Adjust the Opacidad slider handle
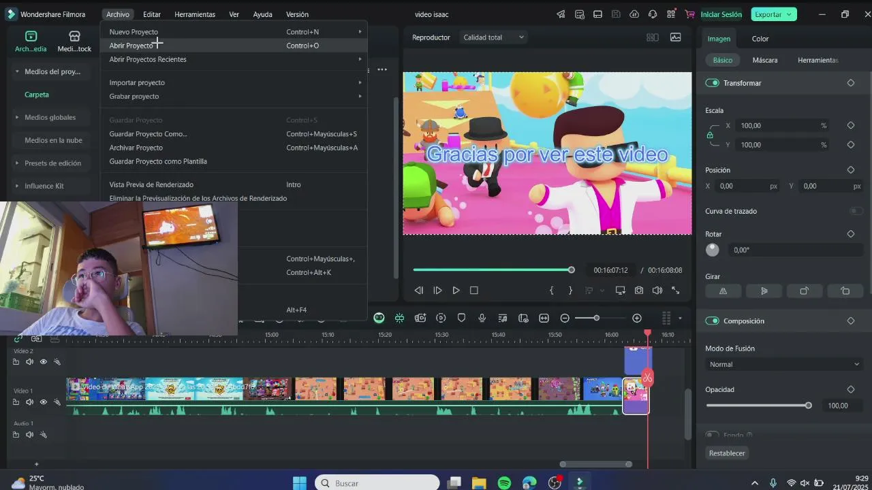The height and width of the screenshot is (490, 872). [x=809, y=406]
